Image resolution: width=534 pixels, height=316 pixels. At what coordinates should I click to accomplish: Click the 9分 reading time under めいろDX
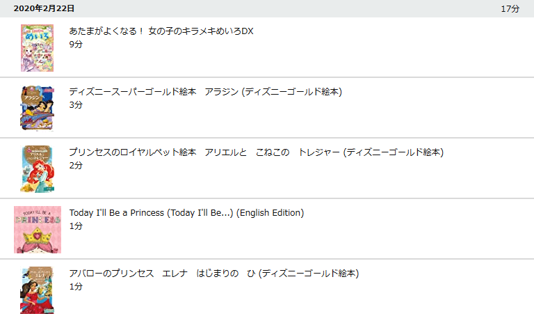(76, 45)
